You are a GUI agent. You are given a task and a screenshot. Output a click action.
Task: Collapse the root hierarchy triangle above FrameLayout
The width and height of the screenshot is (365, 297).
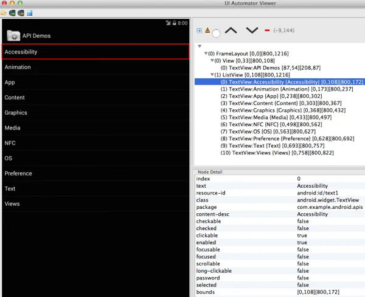coord(200,46)
